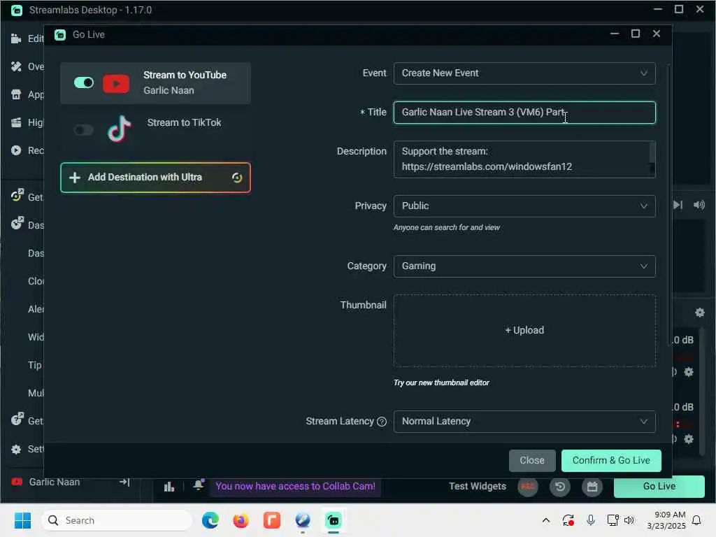
Task: Click the taskbar microphone icon
Action: 590,520
